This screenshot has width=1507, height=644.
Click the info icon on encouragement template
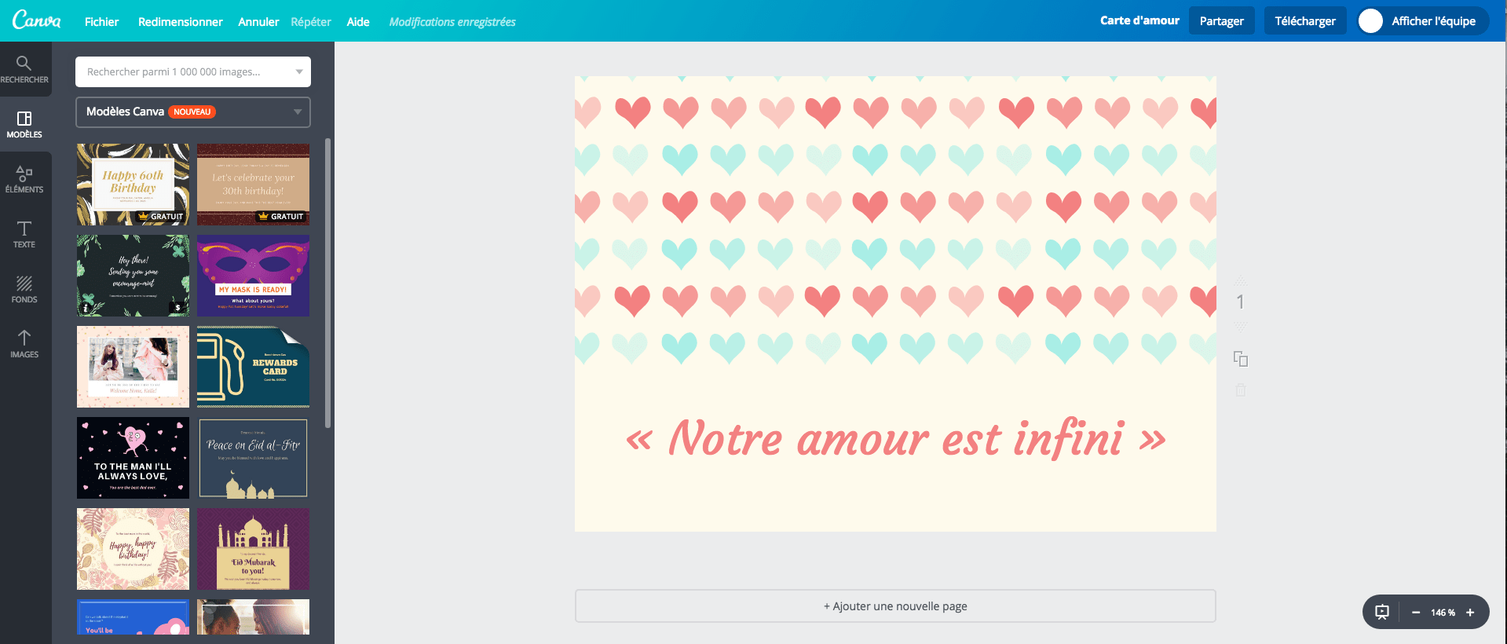(x=85, y=308)
